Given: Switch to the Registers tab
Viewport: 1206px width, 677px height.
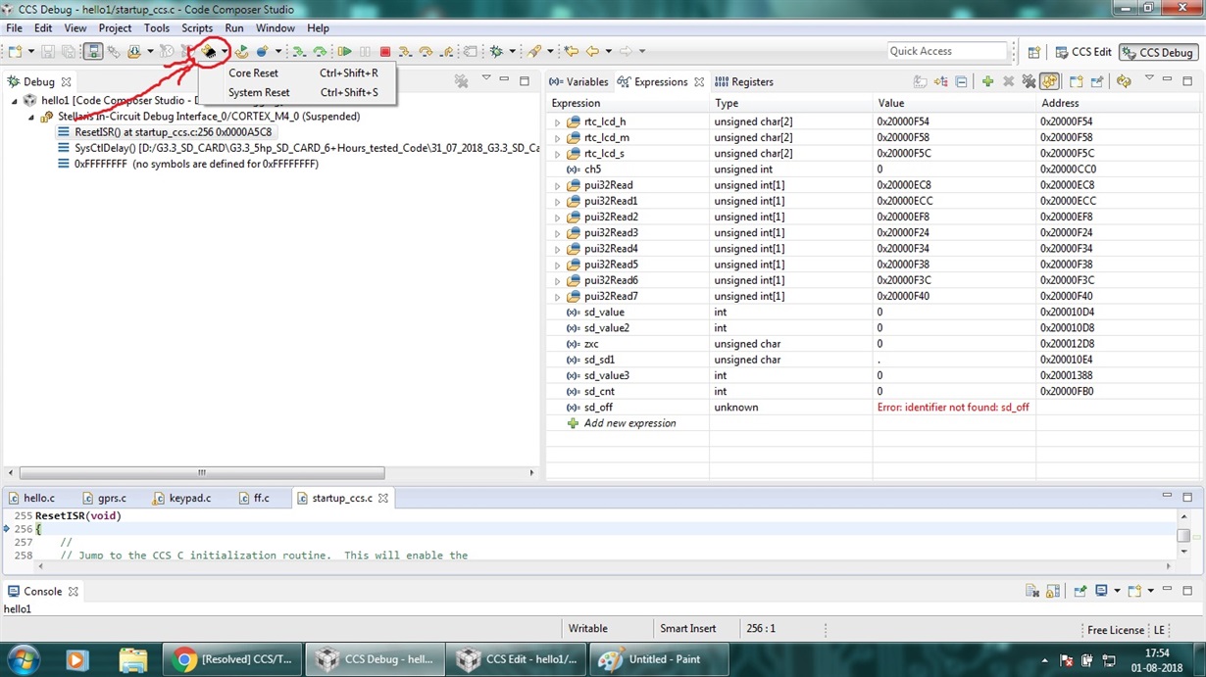Looking at the screenshot, I should 744,82.
